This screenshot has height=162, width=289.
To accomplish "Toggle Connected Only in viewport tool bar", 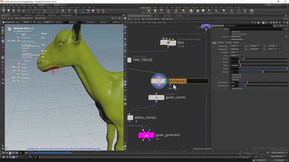I will click(x=84, y=22).
